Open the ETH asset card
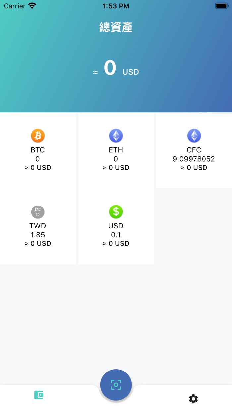 click(116, 151)
